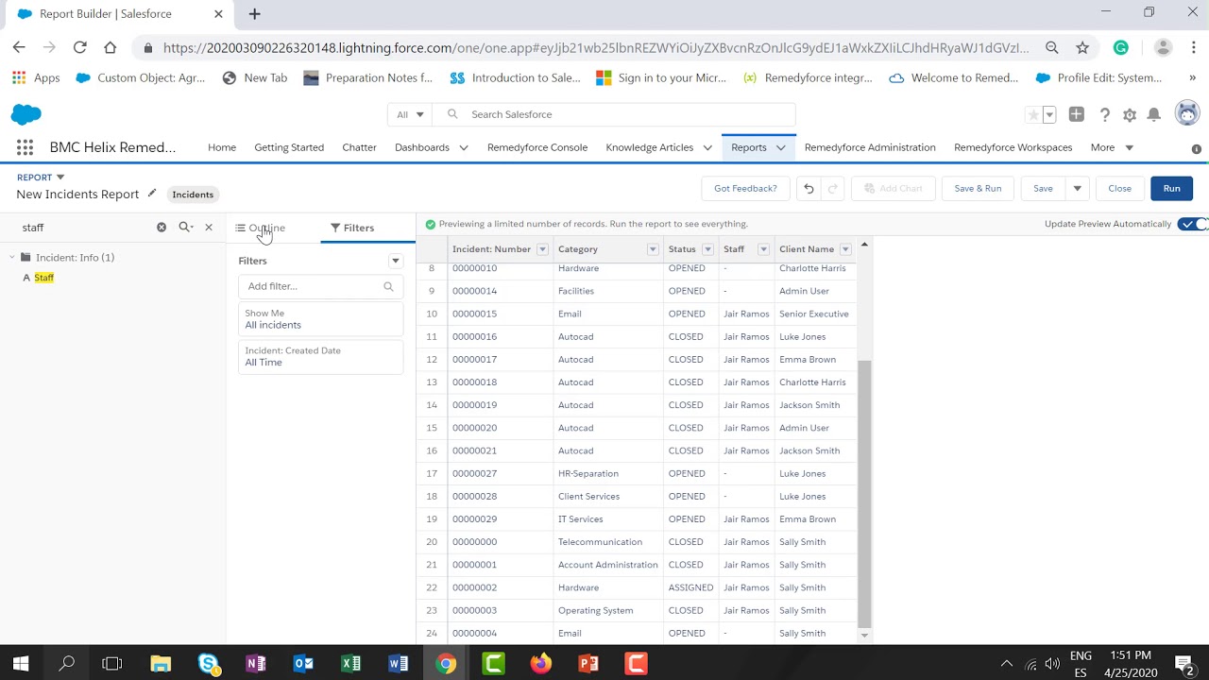Select the Staff field in tree
The width and height of the screenshot is (1209, 680).
43,278
